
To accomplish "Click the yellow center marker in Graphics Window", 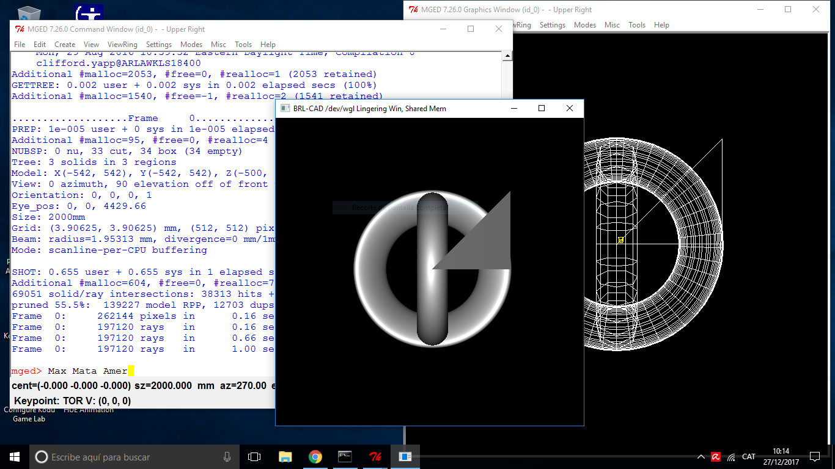I will tap(620, 241).
